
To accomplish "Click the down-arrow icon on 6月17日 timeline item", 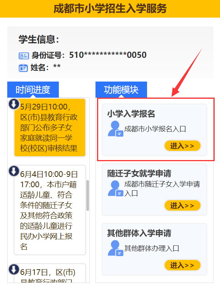I will [14, 269].
